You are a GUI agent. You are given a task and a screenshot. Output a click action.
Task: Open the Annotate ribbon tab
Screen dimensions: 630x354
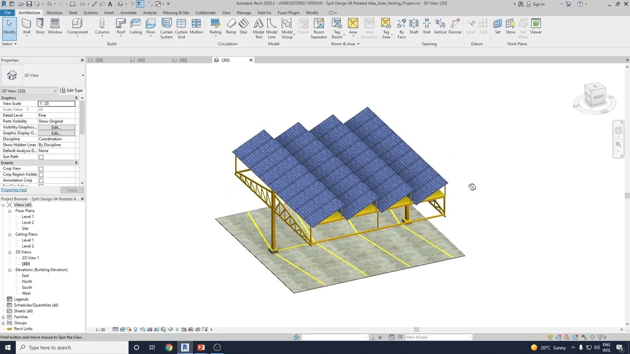[x=128, y=13]
